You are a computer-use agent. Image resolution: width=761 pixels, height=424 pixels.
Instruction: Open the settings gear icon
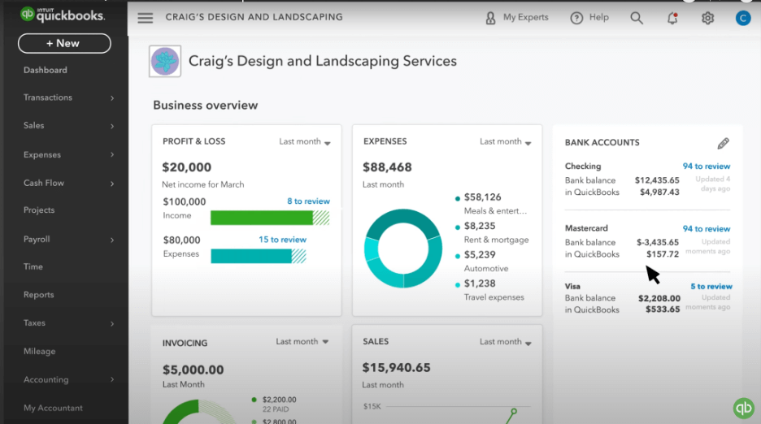pyautogui.click(x=707, y=18)
